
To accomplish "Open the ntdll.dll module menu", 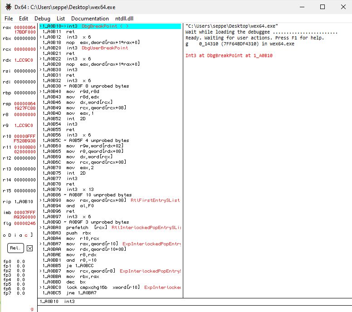I will pyautogui.click(x=124, y=19).
